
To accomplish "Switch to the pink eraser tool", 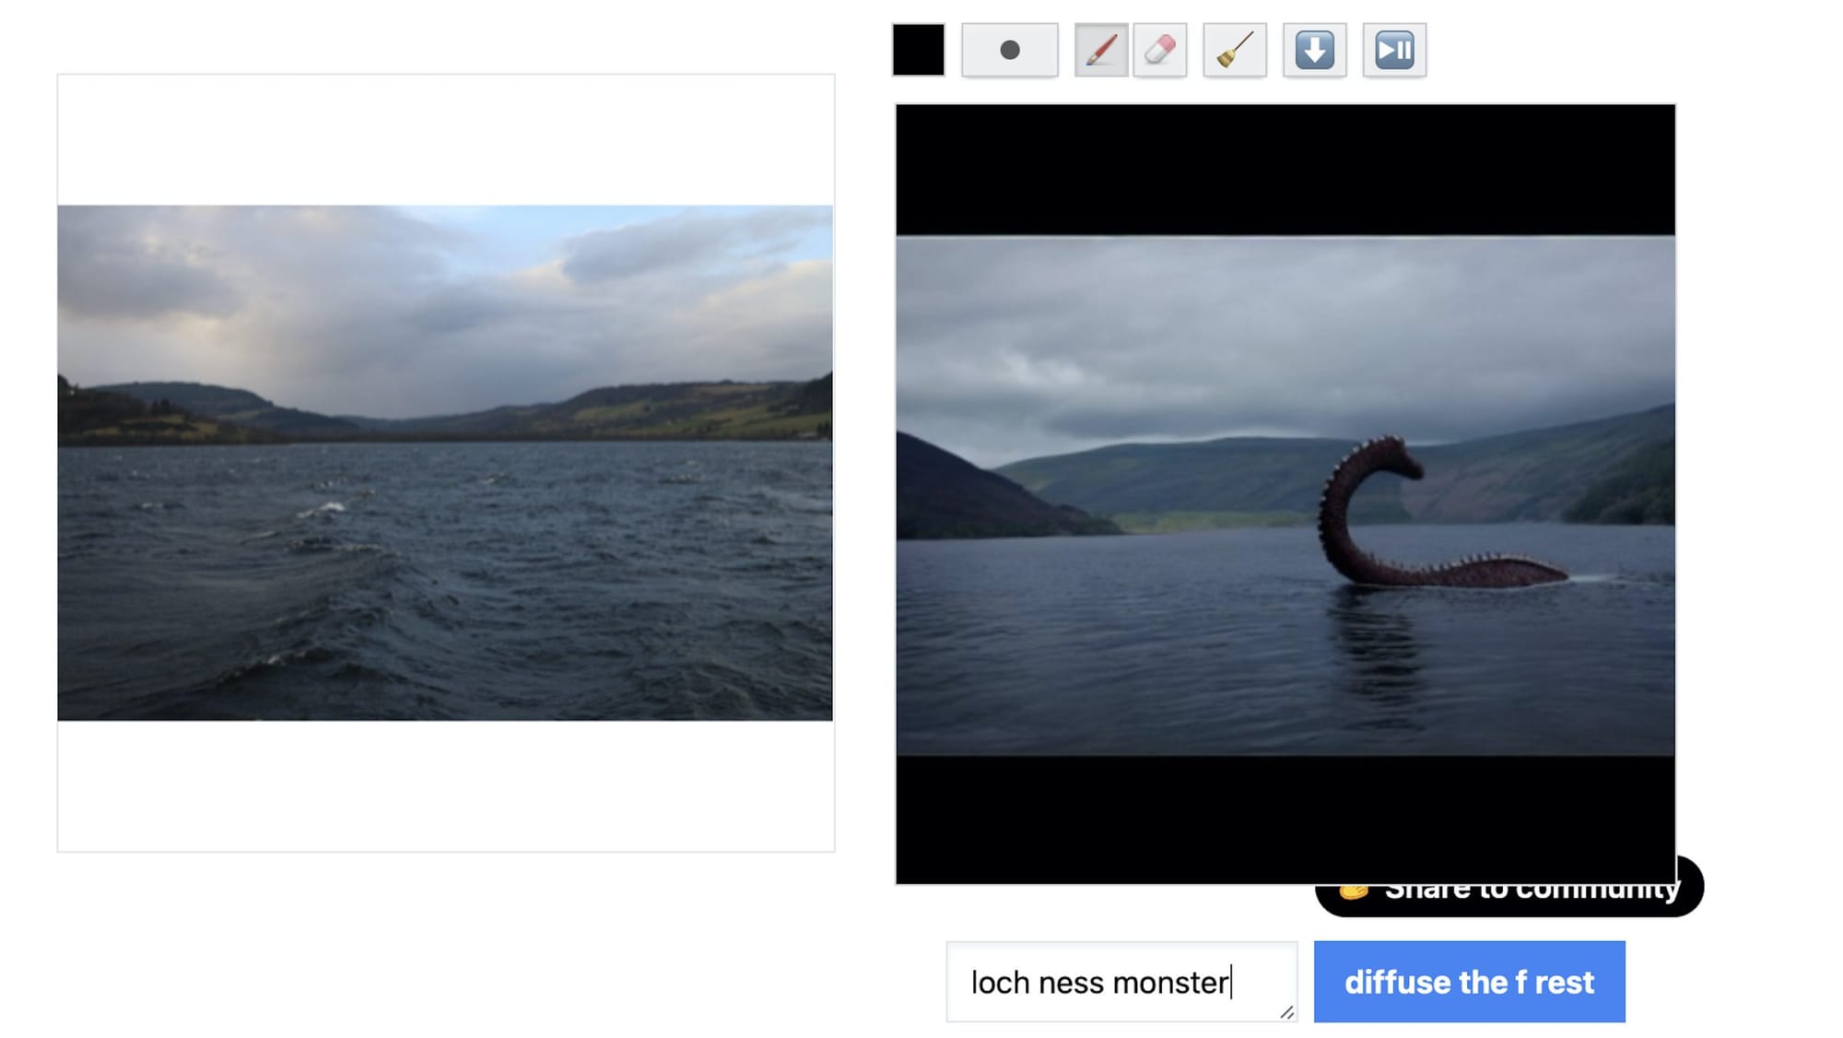I will point(1159,50).
